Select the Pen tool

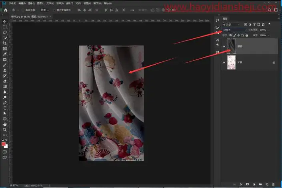5,103
